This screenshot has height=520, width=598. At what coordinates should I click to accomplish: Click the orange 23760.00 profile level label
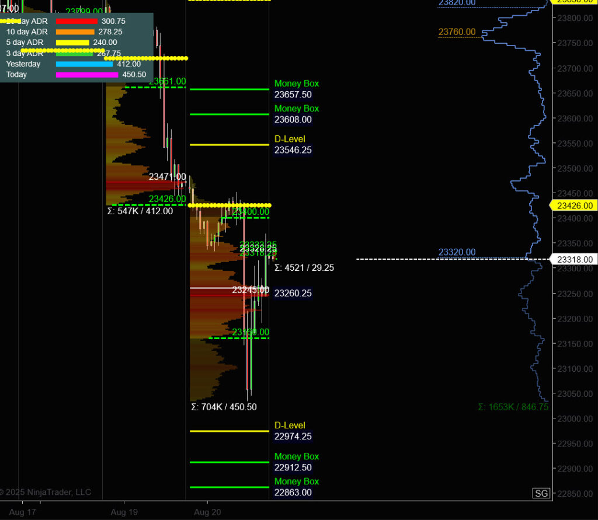[x=457, y=32]
